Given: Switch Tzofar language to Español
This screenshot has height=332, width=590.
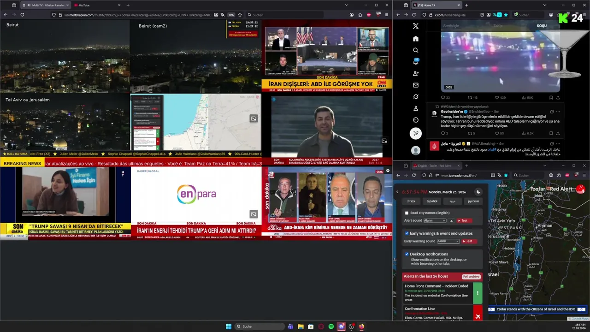Looking at the screenshot, I should point(432,201).
